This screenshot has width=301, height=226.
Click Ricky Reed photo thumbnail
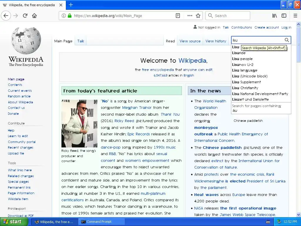(79, 123)
